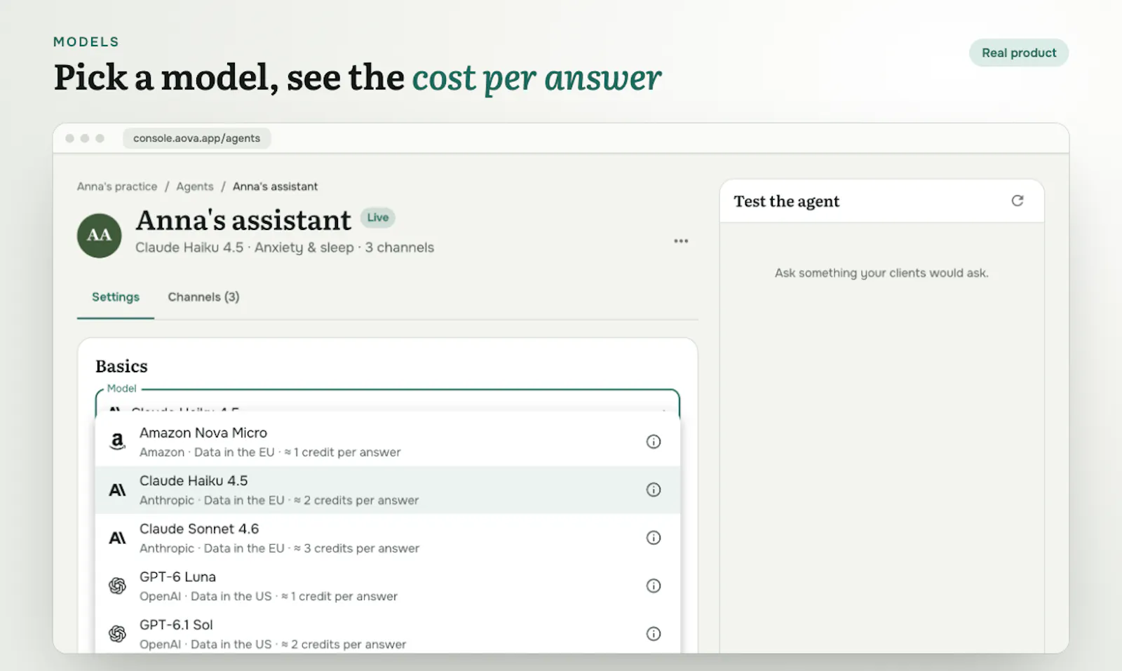This screenshot has width=1122, height=671.
Task: Choose Claude Haiku 4.5 in the dropdown
Action: click(388, 490)
